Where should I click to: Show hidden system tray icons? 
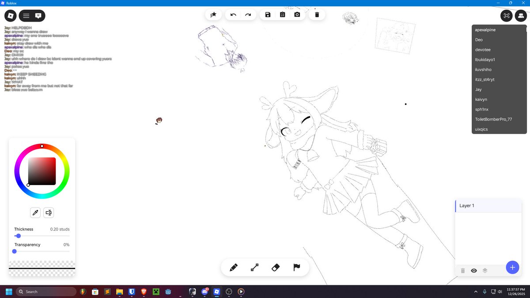pos(476,291)
